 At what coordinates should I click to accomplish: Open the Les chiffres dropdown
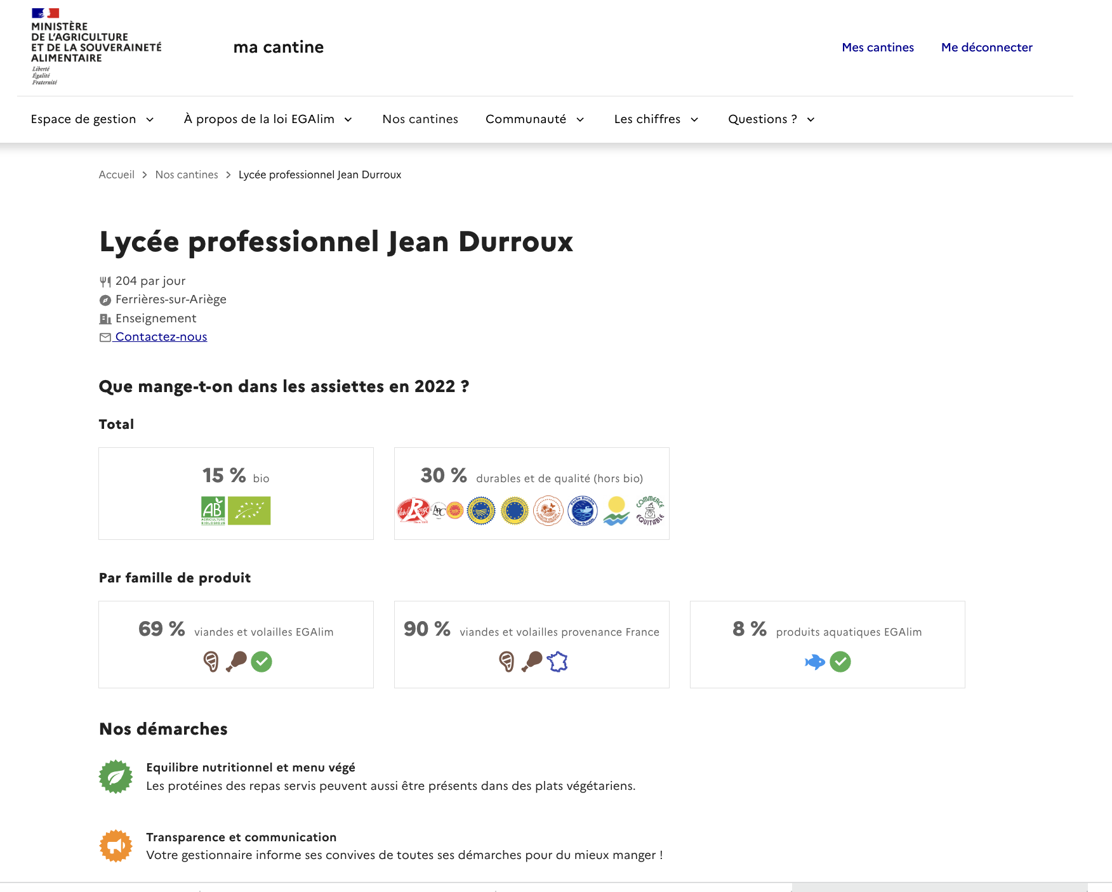pos(656,119)
